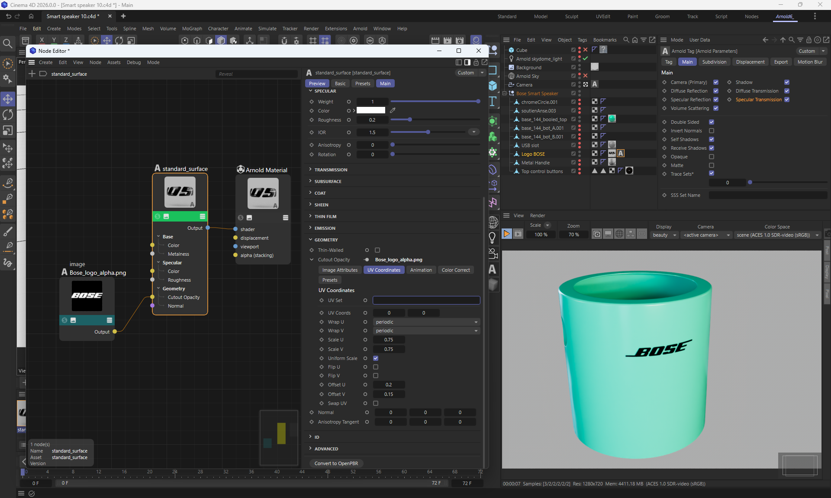The image size is (831, 498).
Task: Click the Presets button under Image Attributes
Action: [x=329, y=280]
